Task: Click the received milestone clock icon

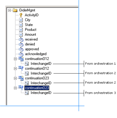Action: (x=21, y=40)
